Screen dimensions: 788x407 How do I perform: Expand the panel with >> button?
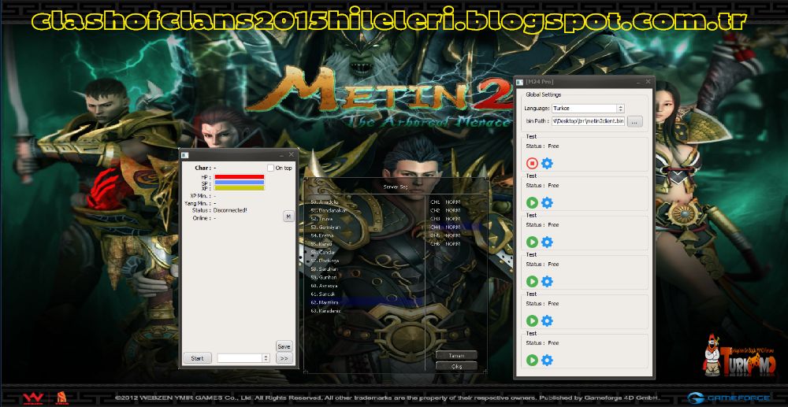[x=284, y=358]
